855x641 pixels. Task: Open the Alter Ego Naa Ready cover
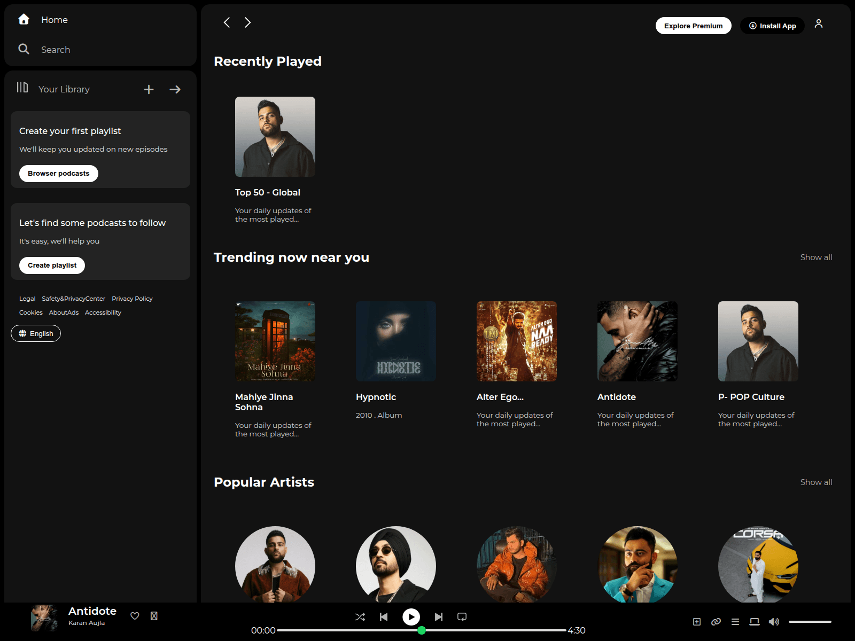pos(517,341)
